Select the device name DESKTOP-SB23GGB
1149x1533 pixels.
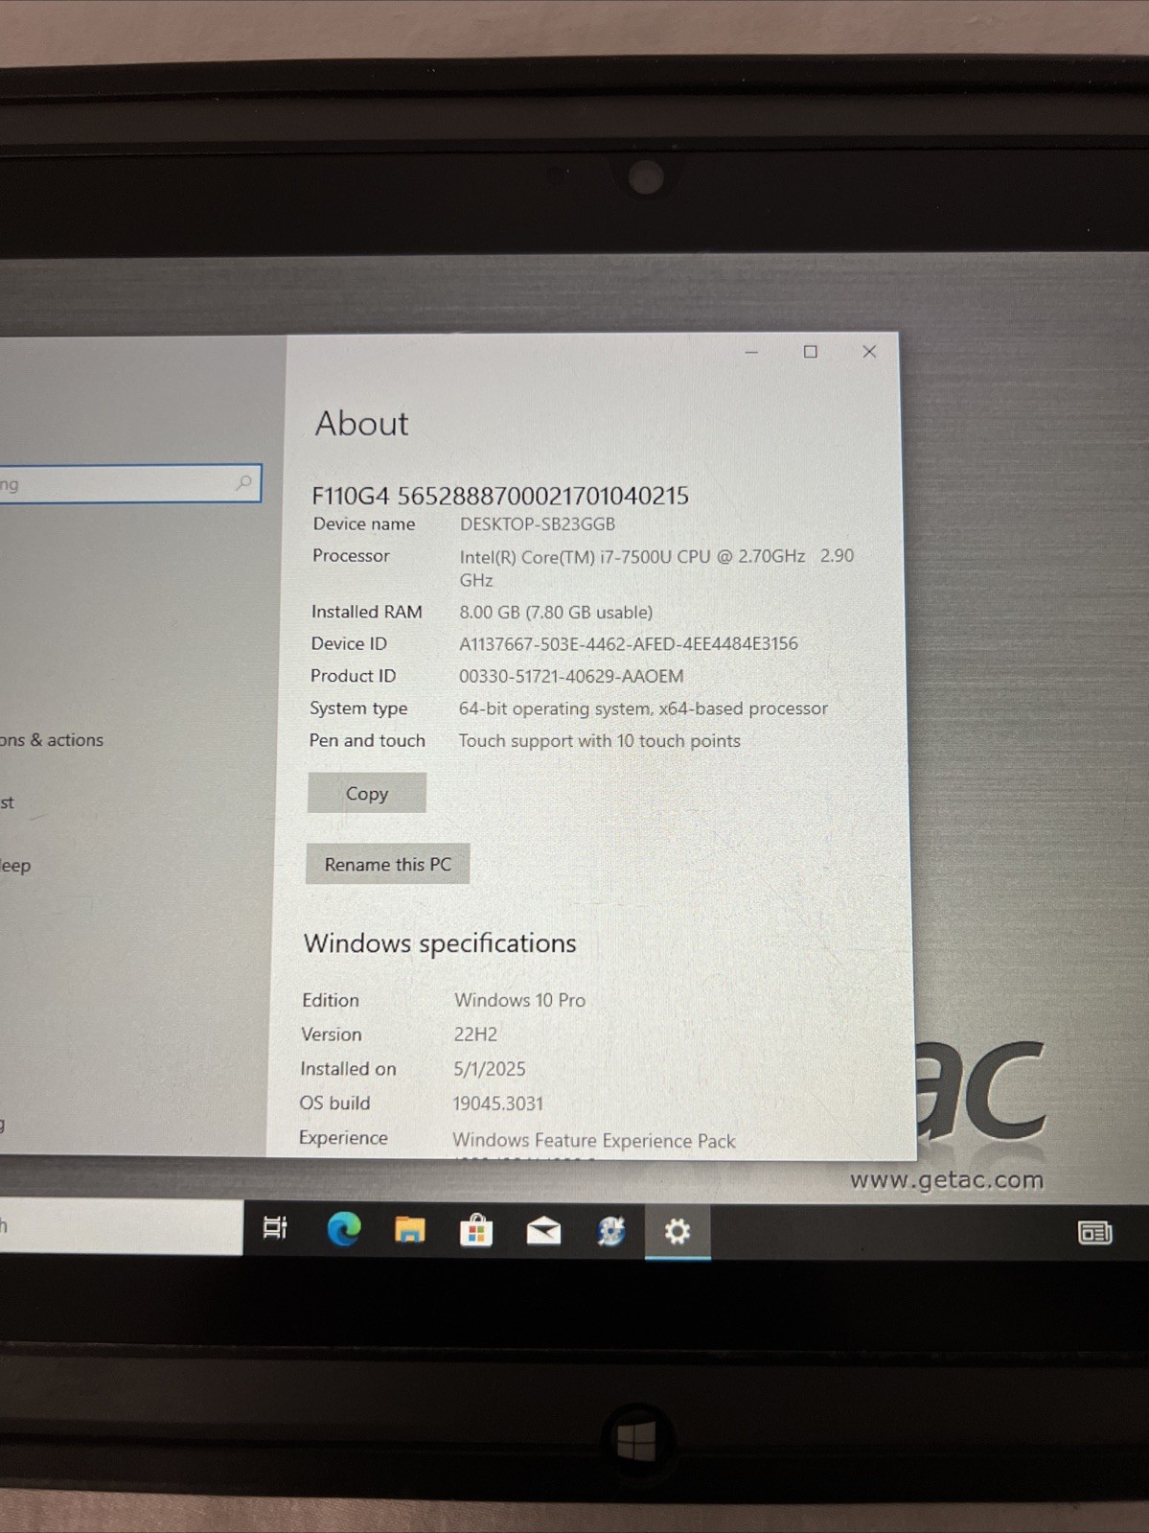538,524
